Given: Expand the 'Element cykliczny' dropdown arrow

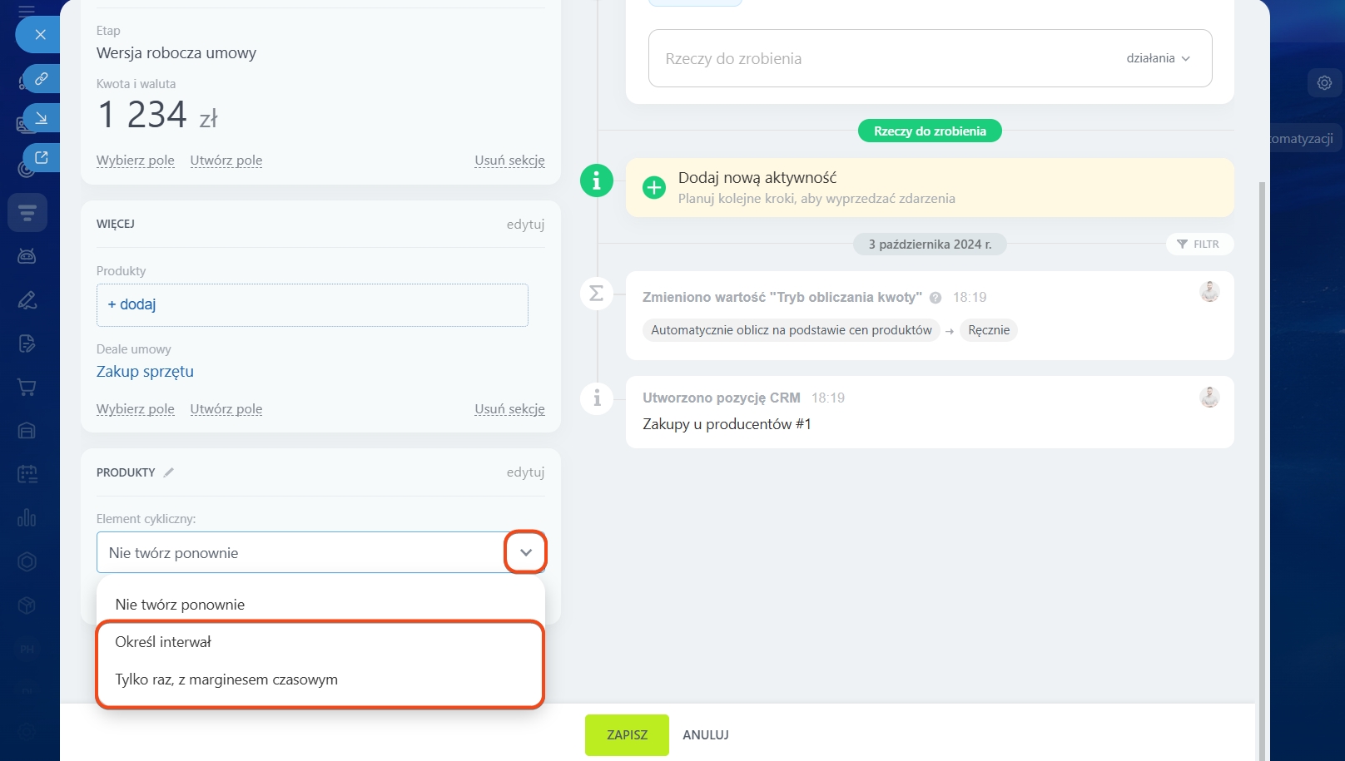Looking at the screenshot, I should [525, 552].
